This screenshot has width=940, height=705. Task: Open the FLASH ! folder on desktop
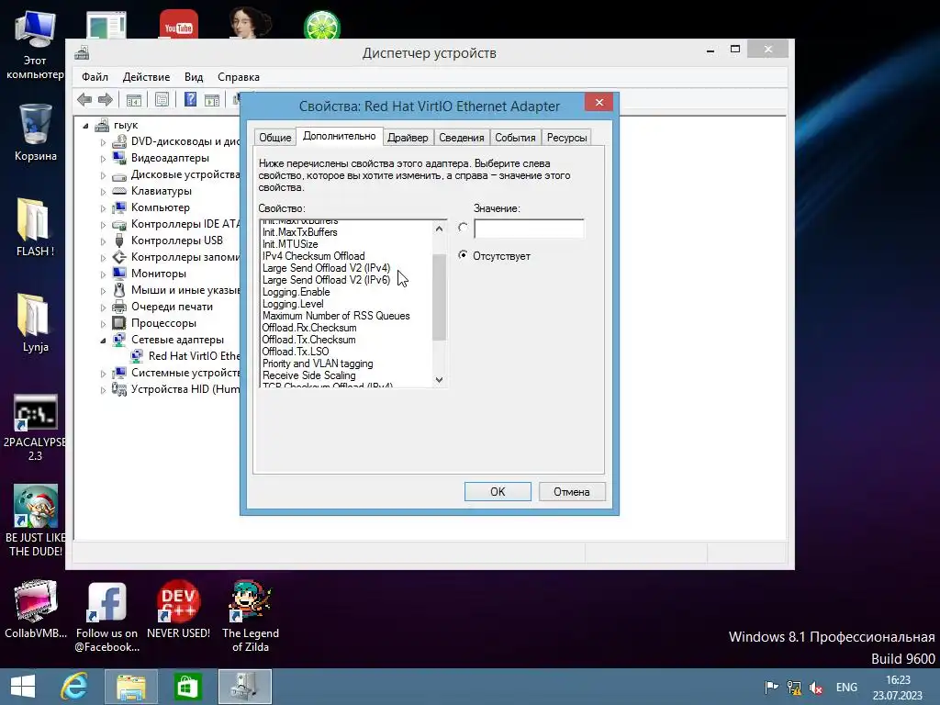[35, 228]
